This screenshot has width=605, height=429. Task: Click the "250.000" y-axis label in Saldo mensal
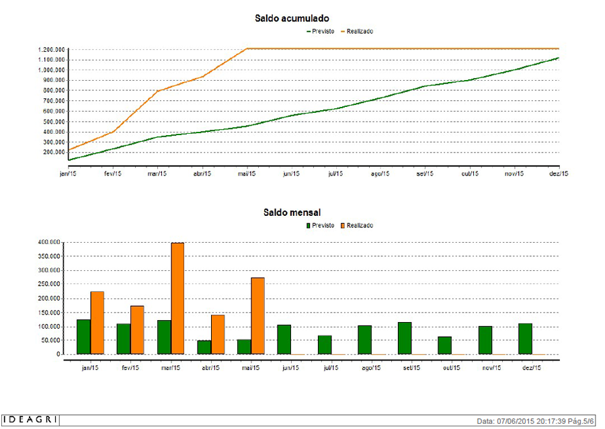49,284
